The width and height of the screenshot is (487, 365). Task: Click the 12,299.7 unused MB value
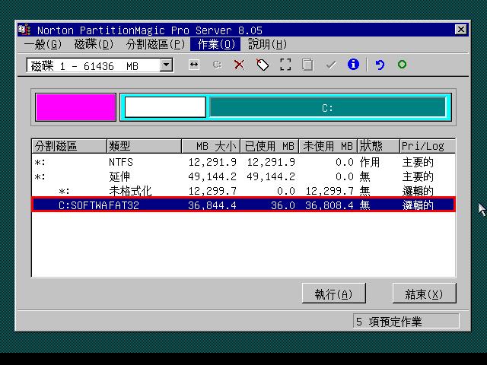329,191
